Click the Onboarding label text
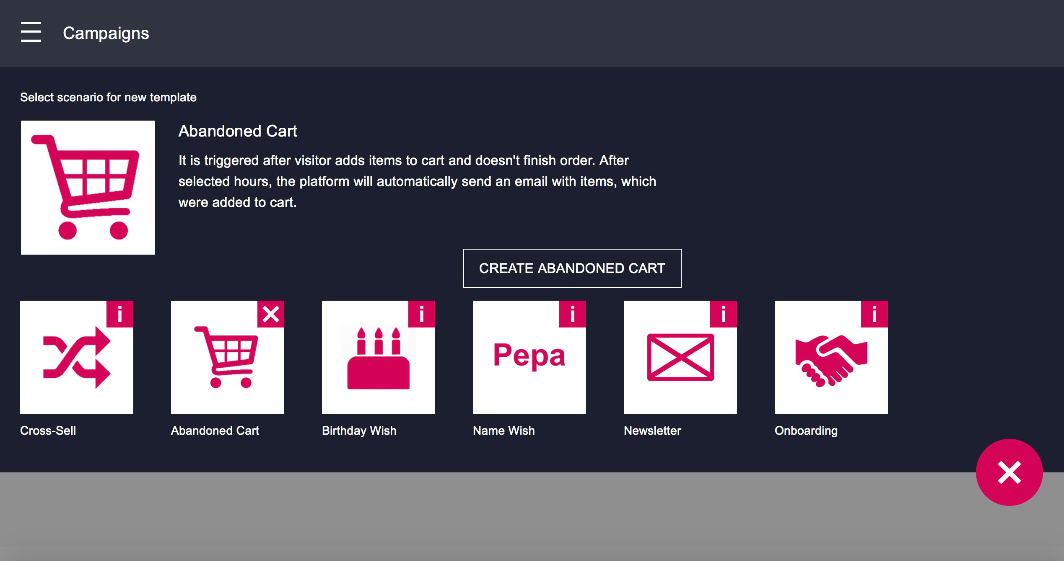1064x562 pixels. point(806,431)
